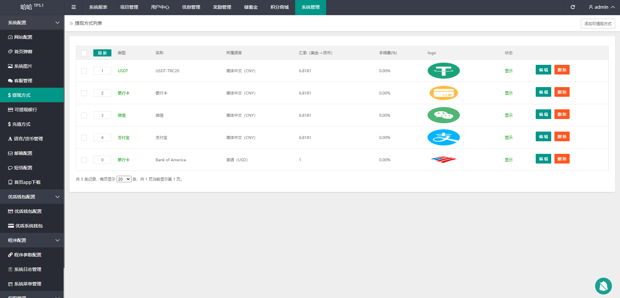Click the sort order field for 支付宝 row
This screenshot has width=620, height=298.
pos(102,137)
